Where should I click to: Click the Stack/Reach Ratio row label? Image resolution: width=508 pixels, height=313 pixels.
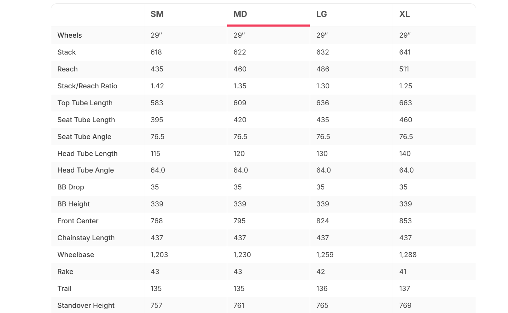pos(87,86)
